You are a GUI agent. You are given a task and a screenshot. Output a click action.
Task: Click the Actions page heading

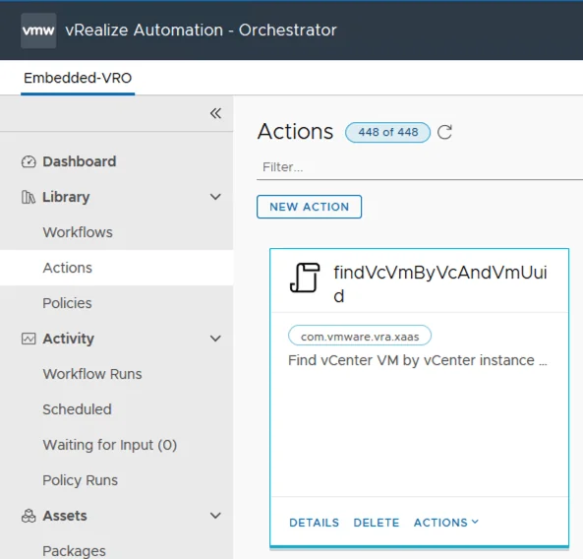click(x=295, y=131)
